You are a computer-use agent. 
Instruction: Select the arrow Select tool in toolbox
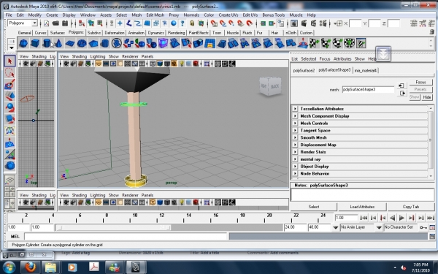point(10,61)
